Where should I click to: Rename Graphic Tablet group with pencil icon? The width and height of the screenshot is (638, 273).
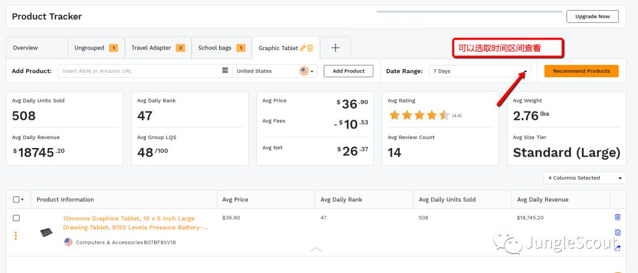(303, 48)
